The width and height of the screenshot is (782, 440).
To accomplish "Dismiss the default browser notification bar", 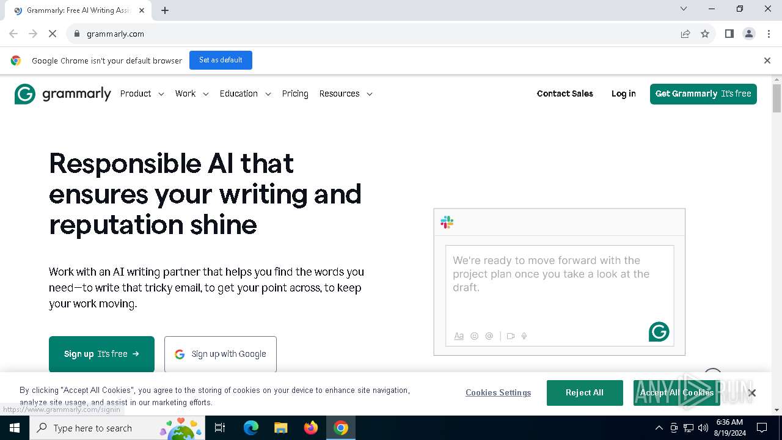I will [767, 61].
